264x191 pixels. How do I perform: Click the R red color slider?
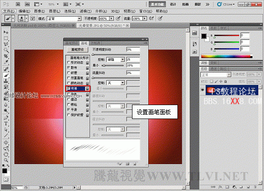coord(227,36)
